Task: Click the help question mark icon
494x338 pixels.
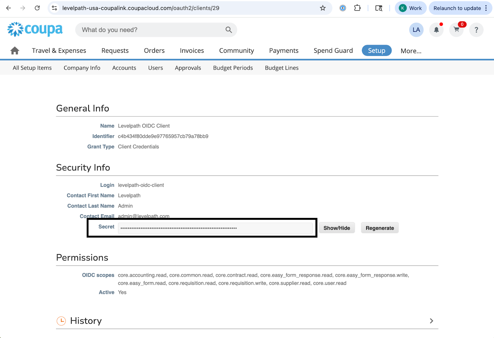Action: pos(476,30)
